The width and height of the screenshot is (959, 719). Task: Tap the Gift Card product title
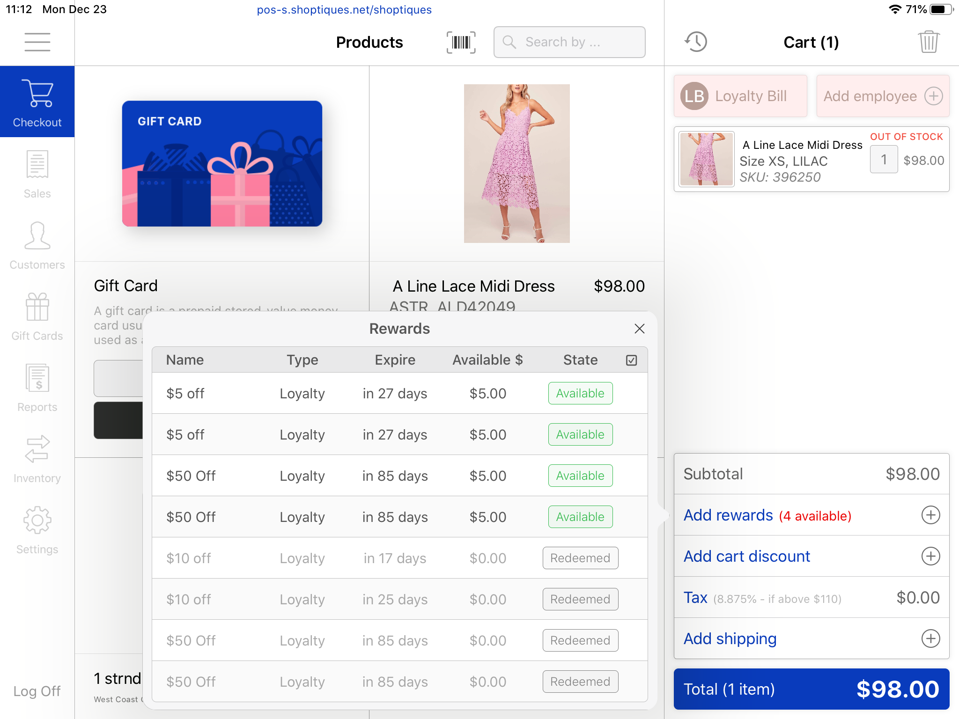pyautogui.click(x=125, y=286)
